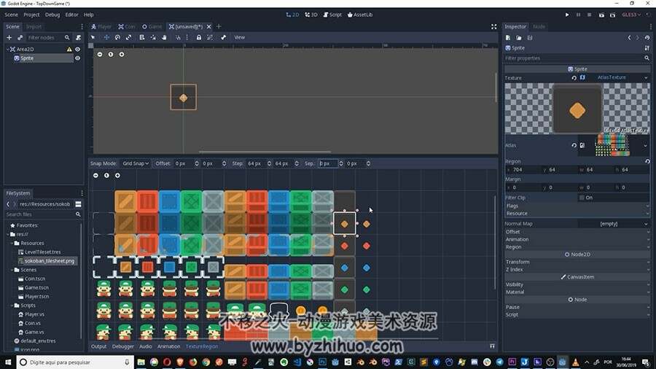Open the Debugger bottom panel
Image resolution: width=656 pixels, height=369 pixels.
pos(123,347)
